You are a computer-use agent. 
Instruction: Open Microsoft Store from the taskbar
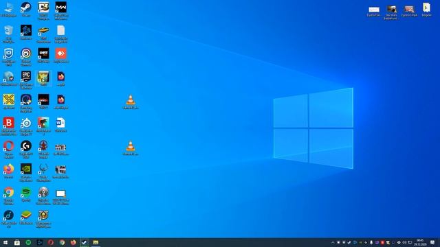coord(17,242)
